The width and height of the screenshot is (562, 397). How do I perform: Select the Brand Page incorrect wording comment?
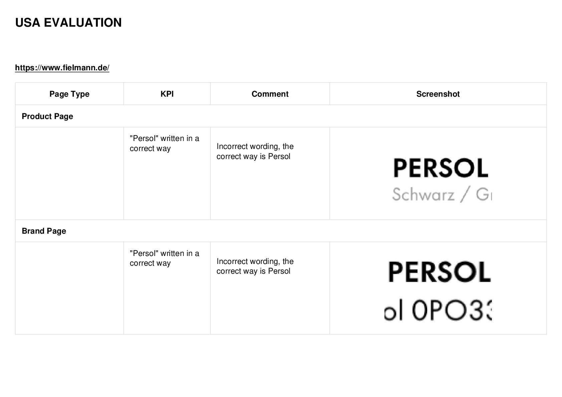255,266
